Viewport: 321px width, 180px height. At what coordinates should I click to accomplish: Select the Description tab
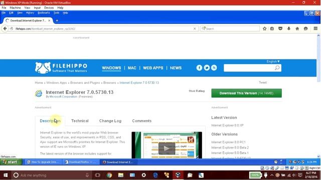50,121
